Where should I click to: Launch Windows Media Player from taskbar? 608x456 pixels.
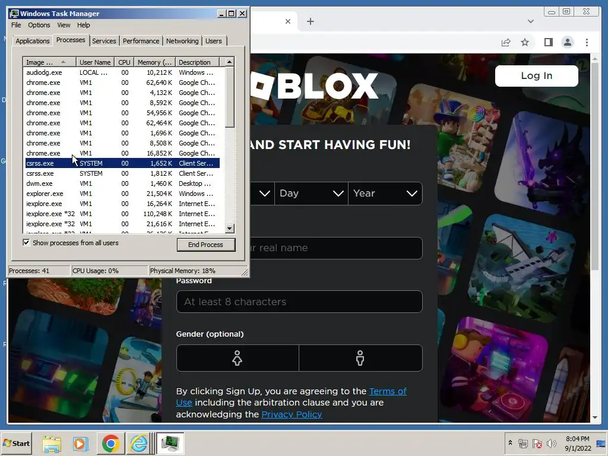pyautogui.click(x=80, y=444)
